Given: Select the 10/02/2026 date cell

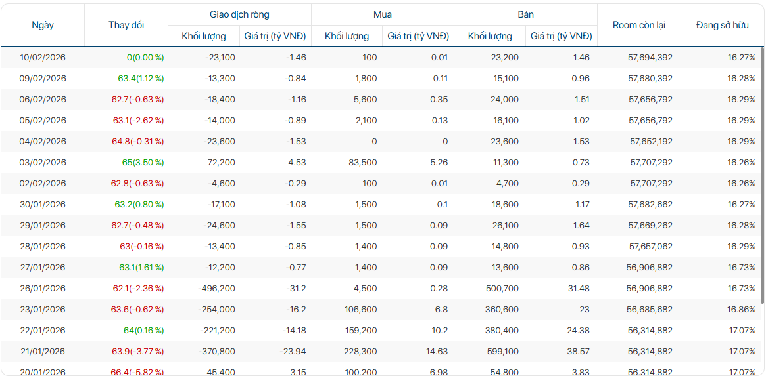Looking at the screenshot, I should click(x=43, y=58).
